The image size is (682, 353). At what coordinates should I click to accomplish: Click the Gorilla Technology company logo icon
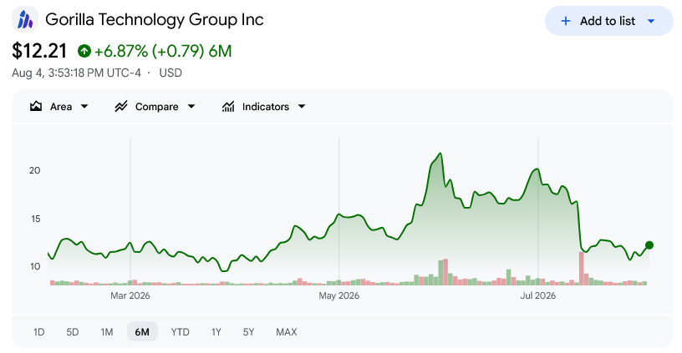pyautogui.click(x=25, y=19)
